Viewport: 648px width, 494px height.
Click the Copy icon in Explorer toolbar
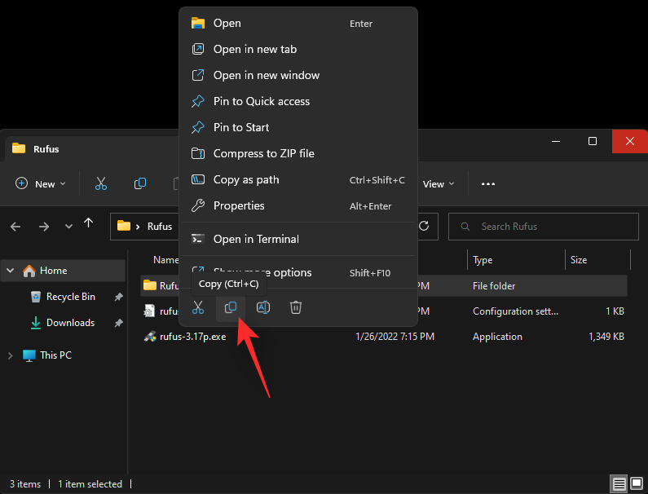[x=140, y=184]
